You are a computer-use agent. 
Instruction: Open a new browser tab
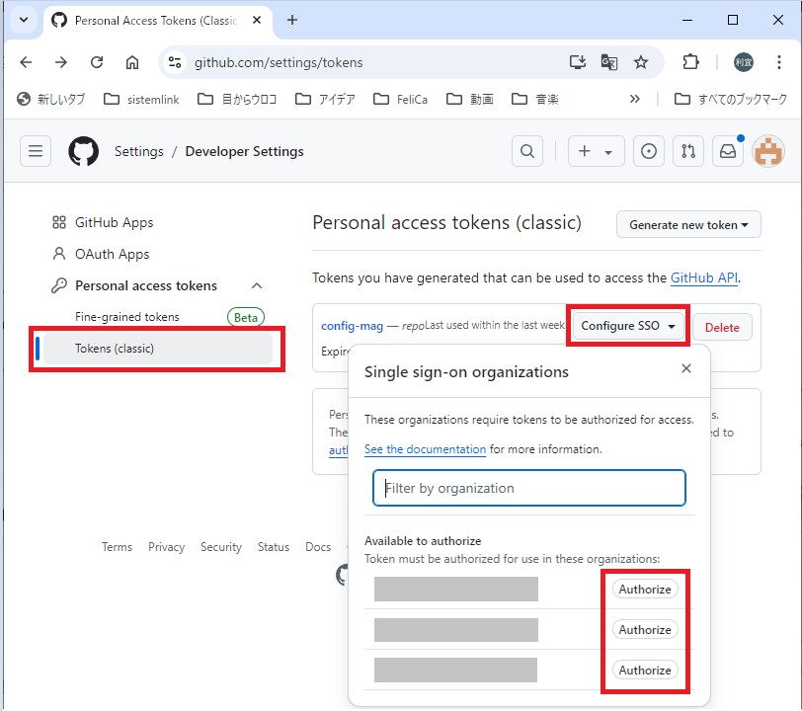click(292, 20)
